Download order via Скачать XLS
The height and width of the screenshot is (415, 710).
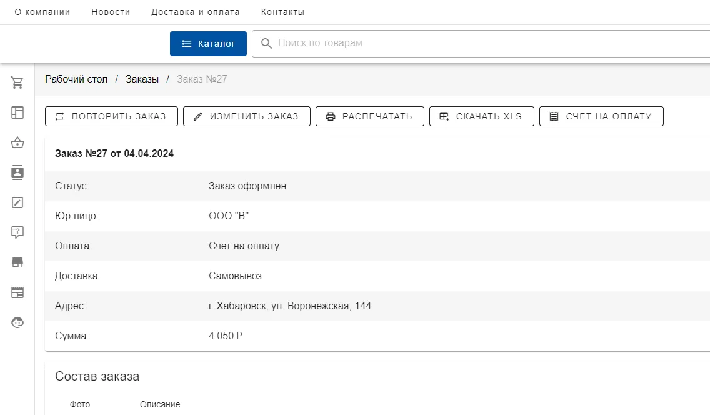[x=481, y=116]
